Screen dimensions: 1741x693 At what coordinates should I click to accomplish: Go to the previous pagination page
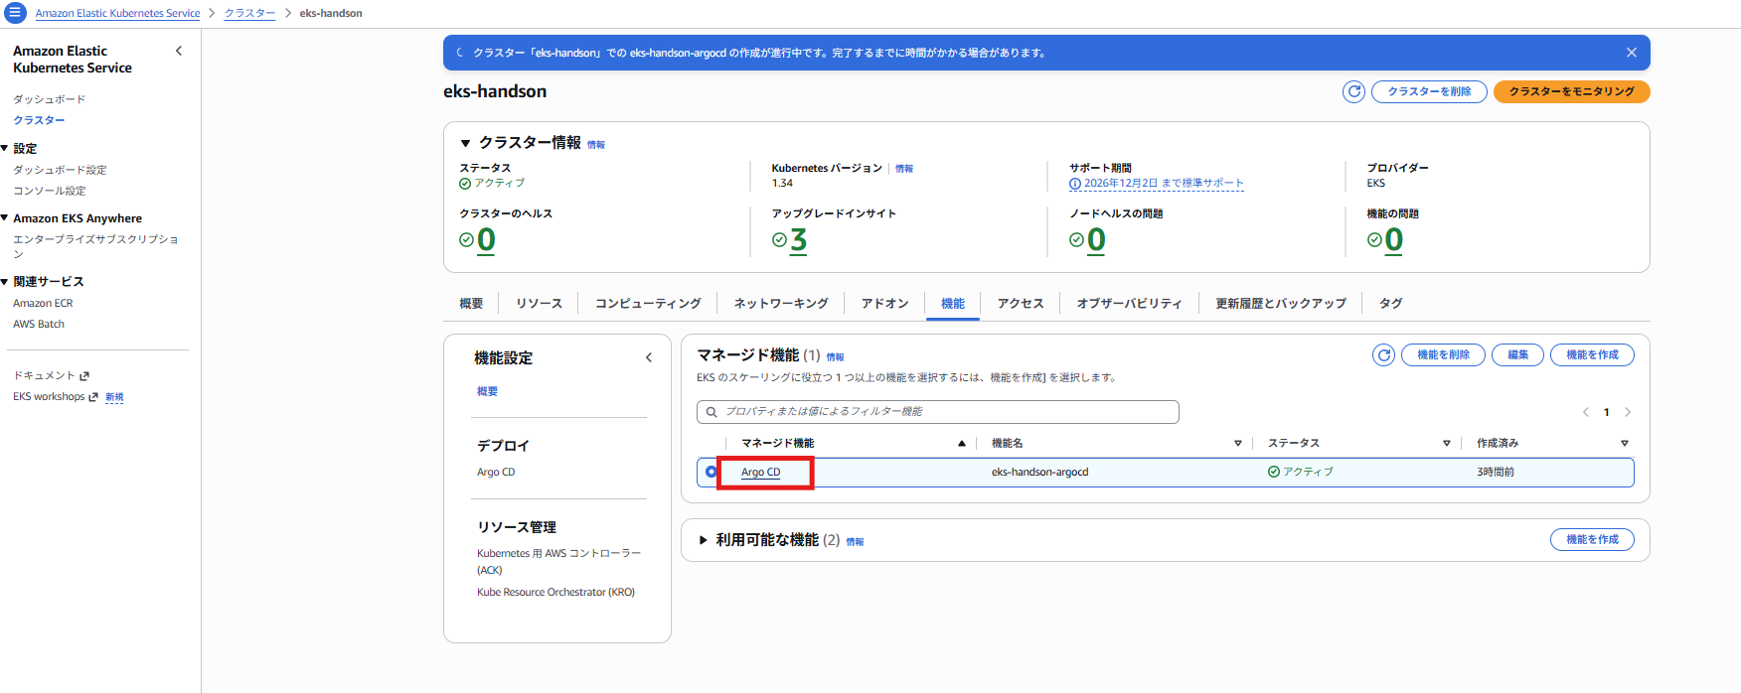(x=1585, y=412)
